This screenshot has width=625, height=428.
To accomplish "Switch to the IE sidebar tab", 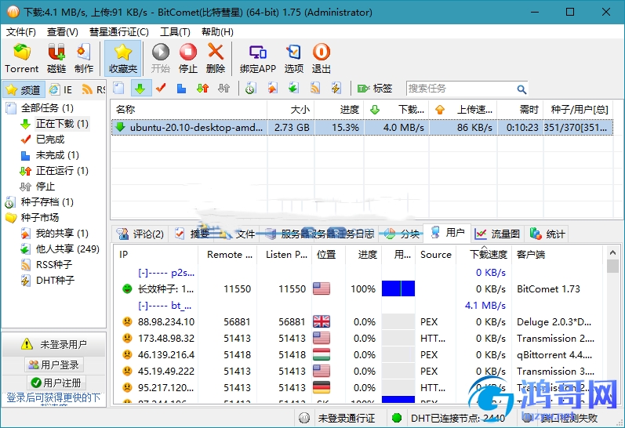I will click(x=61, y=89).
